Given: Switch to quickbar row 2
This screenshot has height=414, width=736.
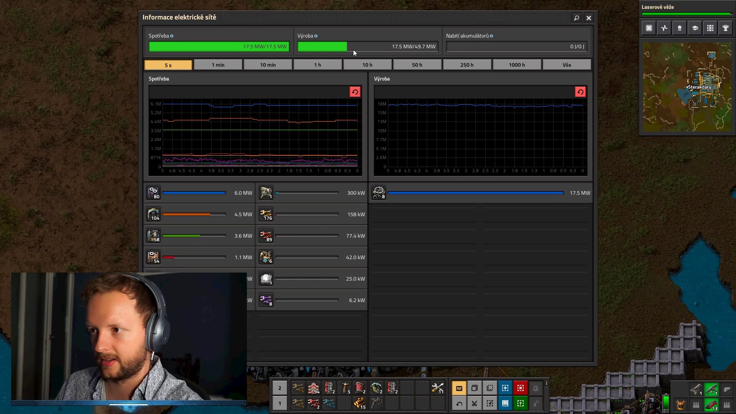Looking at the screenshot, I should [280, 388].
